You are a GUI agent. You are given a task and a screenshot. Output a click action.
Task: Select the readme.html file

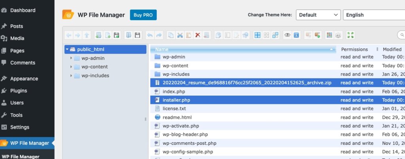coord(278,117)
